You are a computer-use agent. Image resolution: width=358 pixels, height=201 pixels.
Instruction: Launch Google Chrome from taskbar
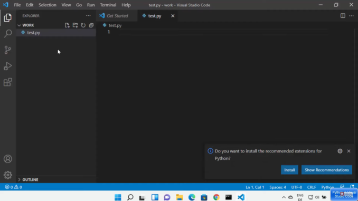[216, 197]
